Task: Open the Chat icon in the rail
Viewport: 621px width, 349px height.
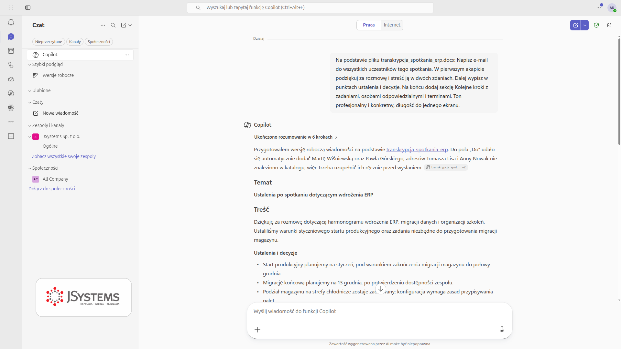Action: 11,37
